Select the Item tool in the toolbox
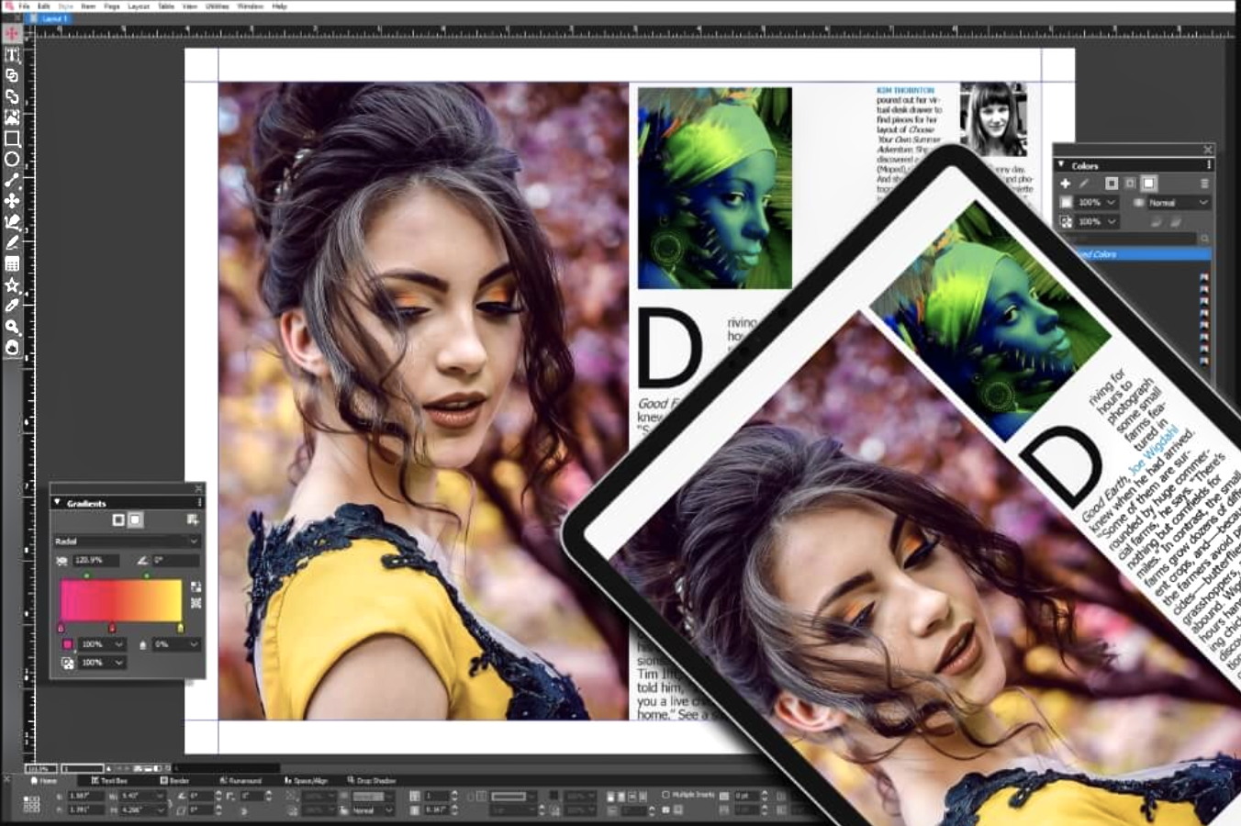This screenshot has height=826, width=1241. point(12,34)
